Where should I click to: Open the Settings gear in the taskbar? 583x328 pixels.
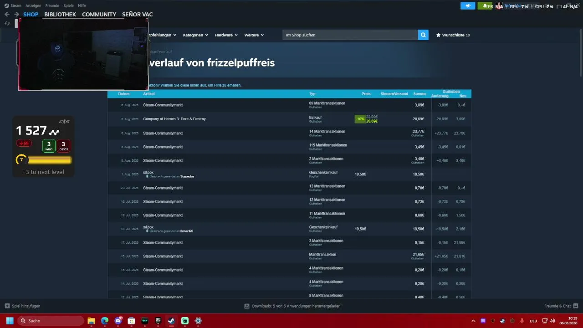pos(198,321)
